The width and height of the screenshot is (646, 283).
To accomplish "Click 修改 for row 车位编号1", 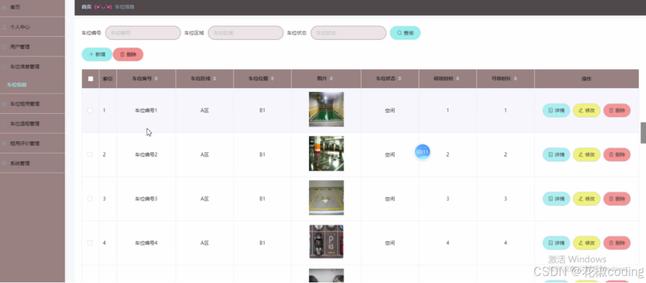I will pyautogui.click(x=586, y=110).
